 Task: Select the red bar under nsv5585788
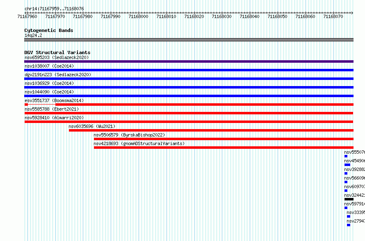189,113
